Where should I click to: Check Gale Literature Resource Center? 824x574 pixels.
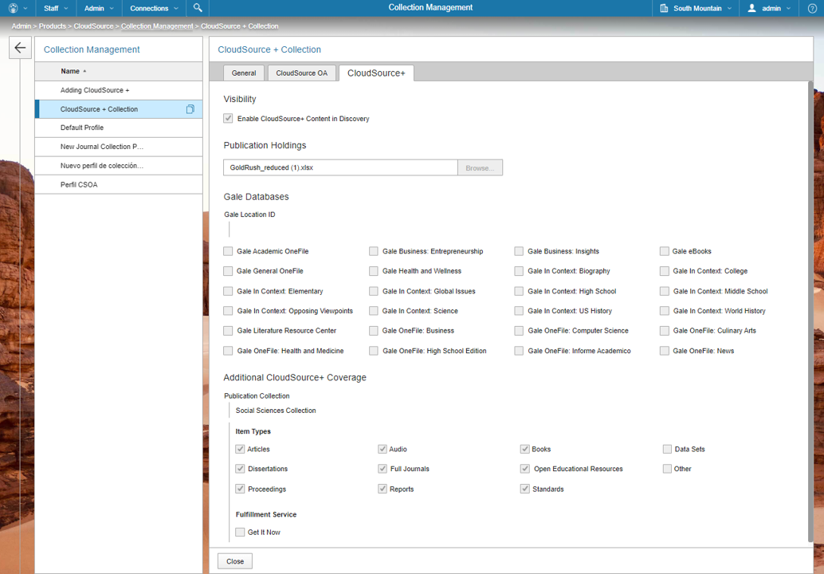(x=228, y=331)
